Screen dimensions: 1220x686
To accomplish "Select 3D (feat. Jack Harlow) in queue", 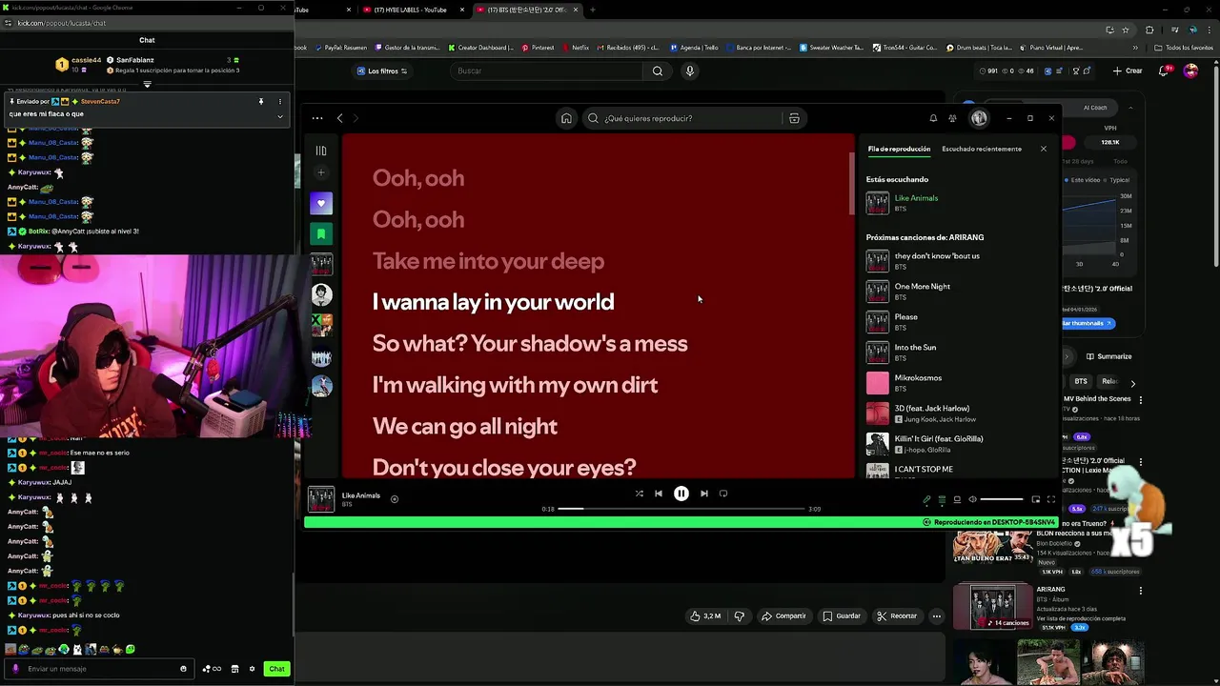I will [x=957, y=414].
